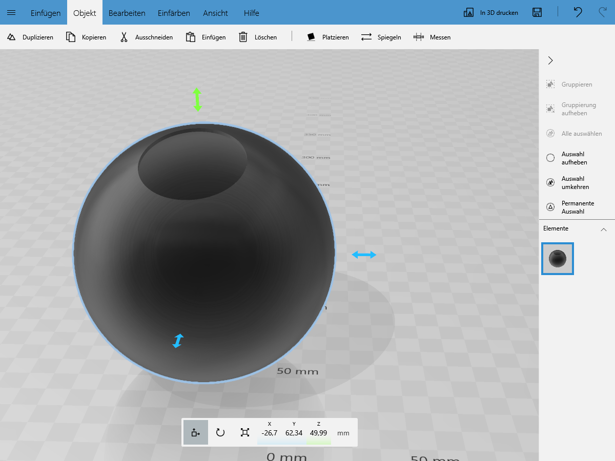Open the Ansicht tab
The image size is (615, 461).
tap(216, 13)
